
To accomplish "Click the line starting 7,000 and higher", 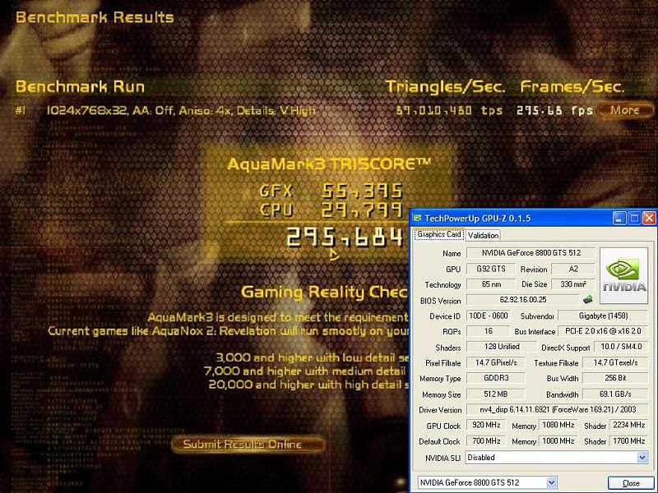I will (x=306, y=371).
